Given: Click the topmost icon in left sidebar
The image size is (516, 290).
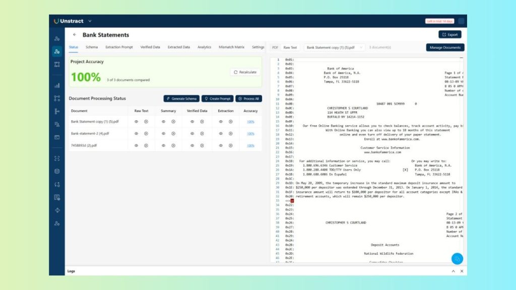Looking at the screenshot, I should coord(57,39).
